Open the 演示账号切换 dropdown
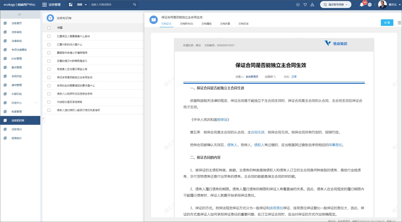The width and height of the screenshot is (402, 222). tap(336, 5)
